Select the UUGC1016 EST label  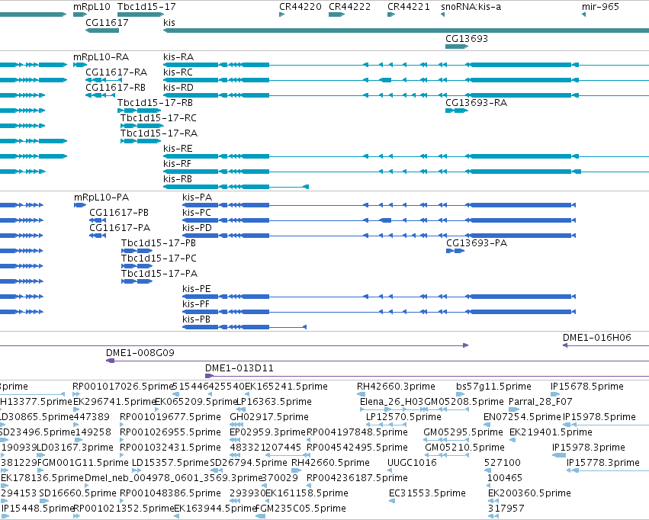pos(413,462)
